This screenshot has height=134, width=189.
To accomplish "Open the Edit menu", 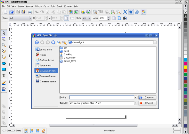I will [8, 6].
